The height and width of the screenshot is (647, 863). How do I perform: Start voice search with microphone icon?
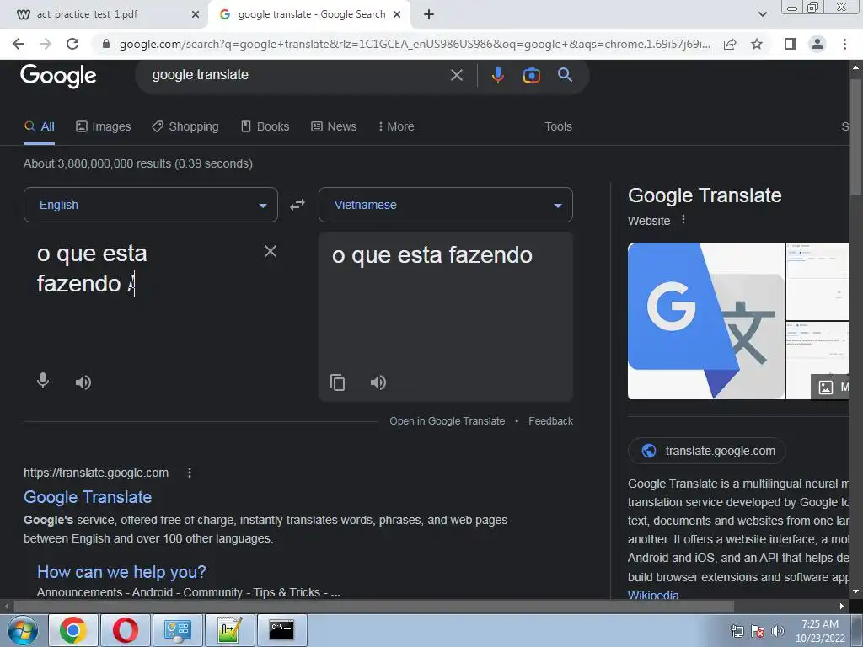pyautogui.click(x=497, y=75)
